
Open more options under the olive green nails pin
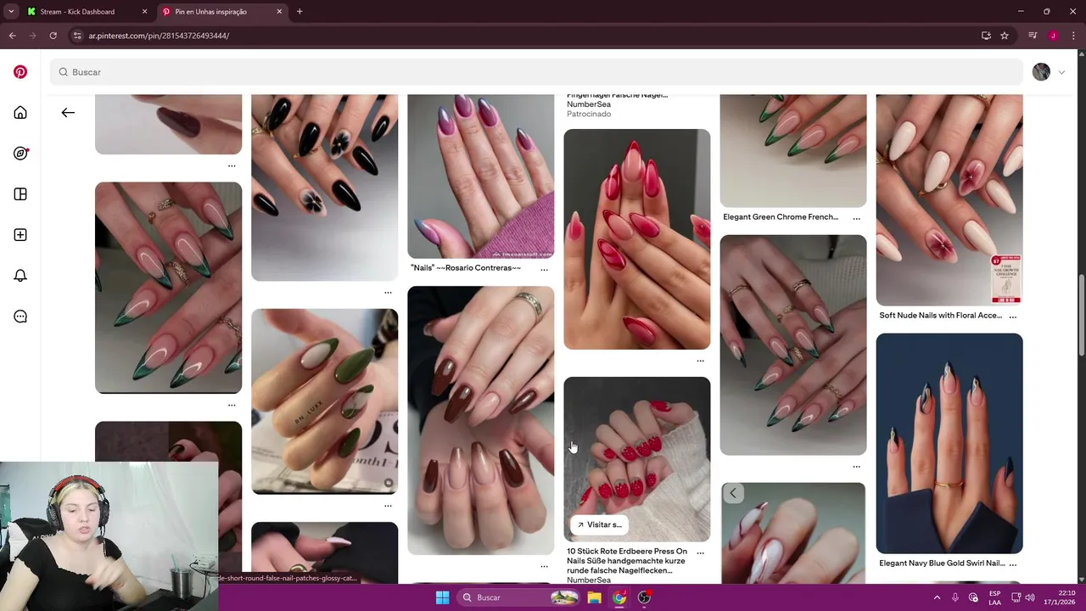(x=388, y=506)
